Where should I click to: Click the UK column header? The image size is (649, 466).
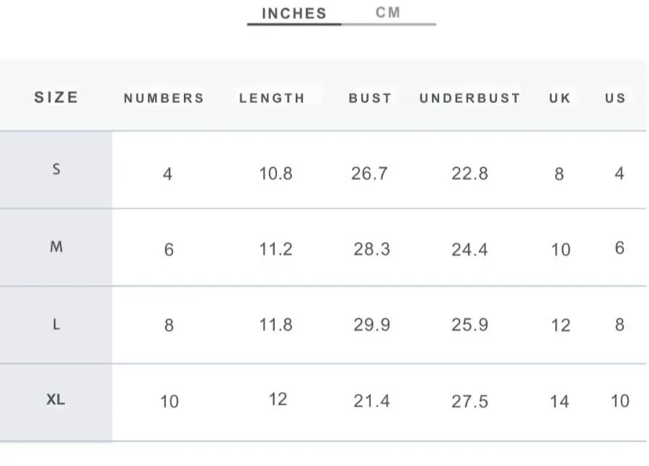pos(560,99)
